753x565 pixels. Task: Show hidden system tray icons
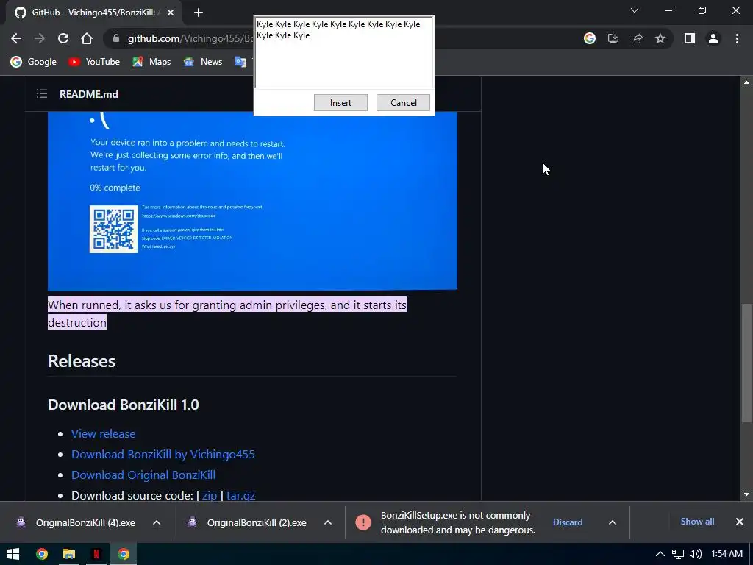point(660,555)
